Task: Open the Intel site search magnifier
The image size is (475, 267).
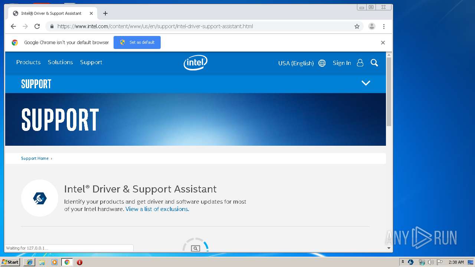Action: coord(374,63)
